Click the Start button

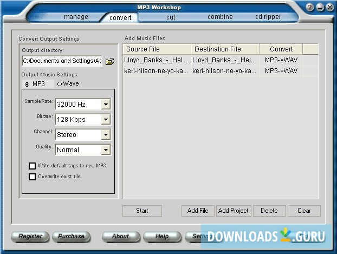(142, 211)
